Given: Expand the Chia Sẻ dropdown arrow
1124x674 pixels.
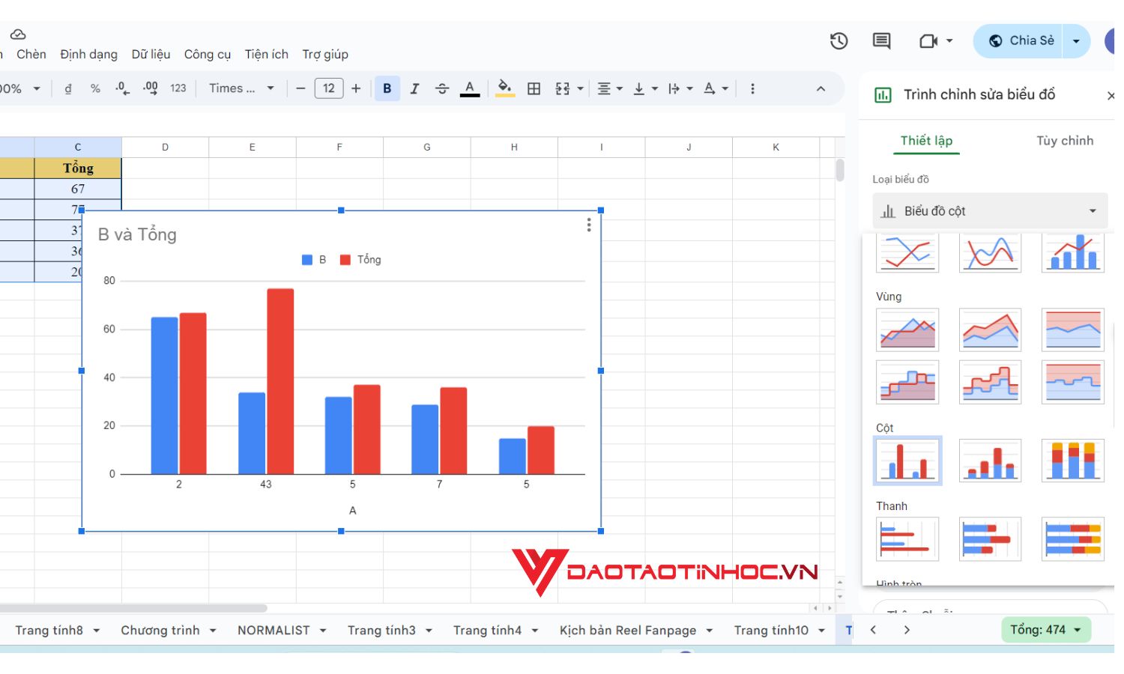Looking at the screenshot, I should [1075, 40].
